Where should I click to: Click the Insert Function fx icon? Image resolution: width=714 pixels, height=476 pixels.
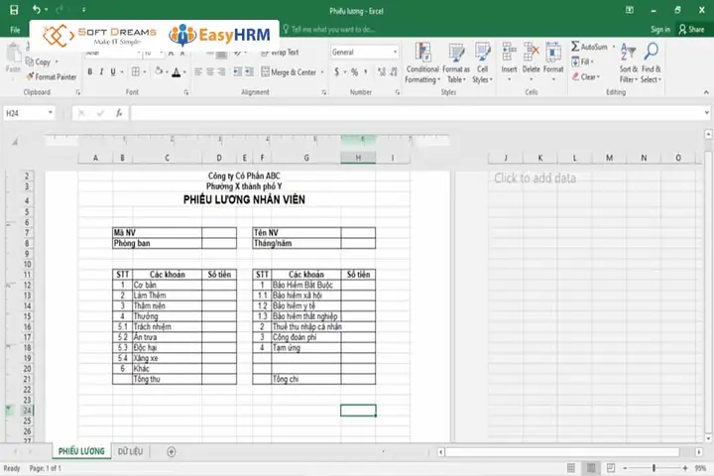click(x=119, y=113)
